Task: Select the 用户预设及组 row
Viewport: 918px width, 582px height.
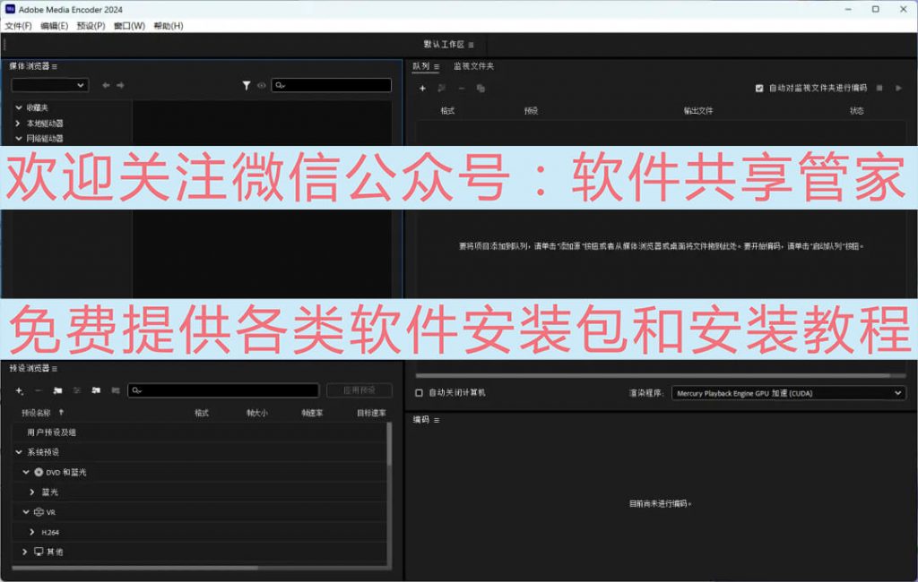Action: (199, 432)
